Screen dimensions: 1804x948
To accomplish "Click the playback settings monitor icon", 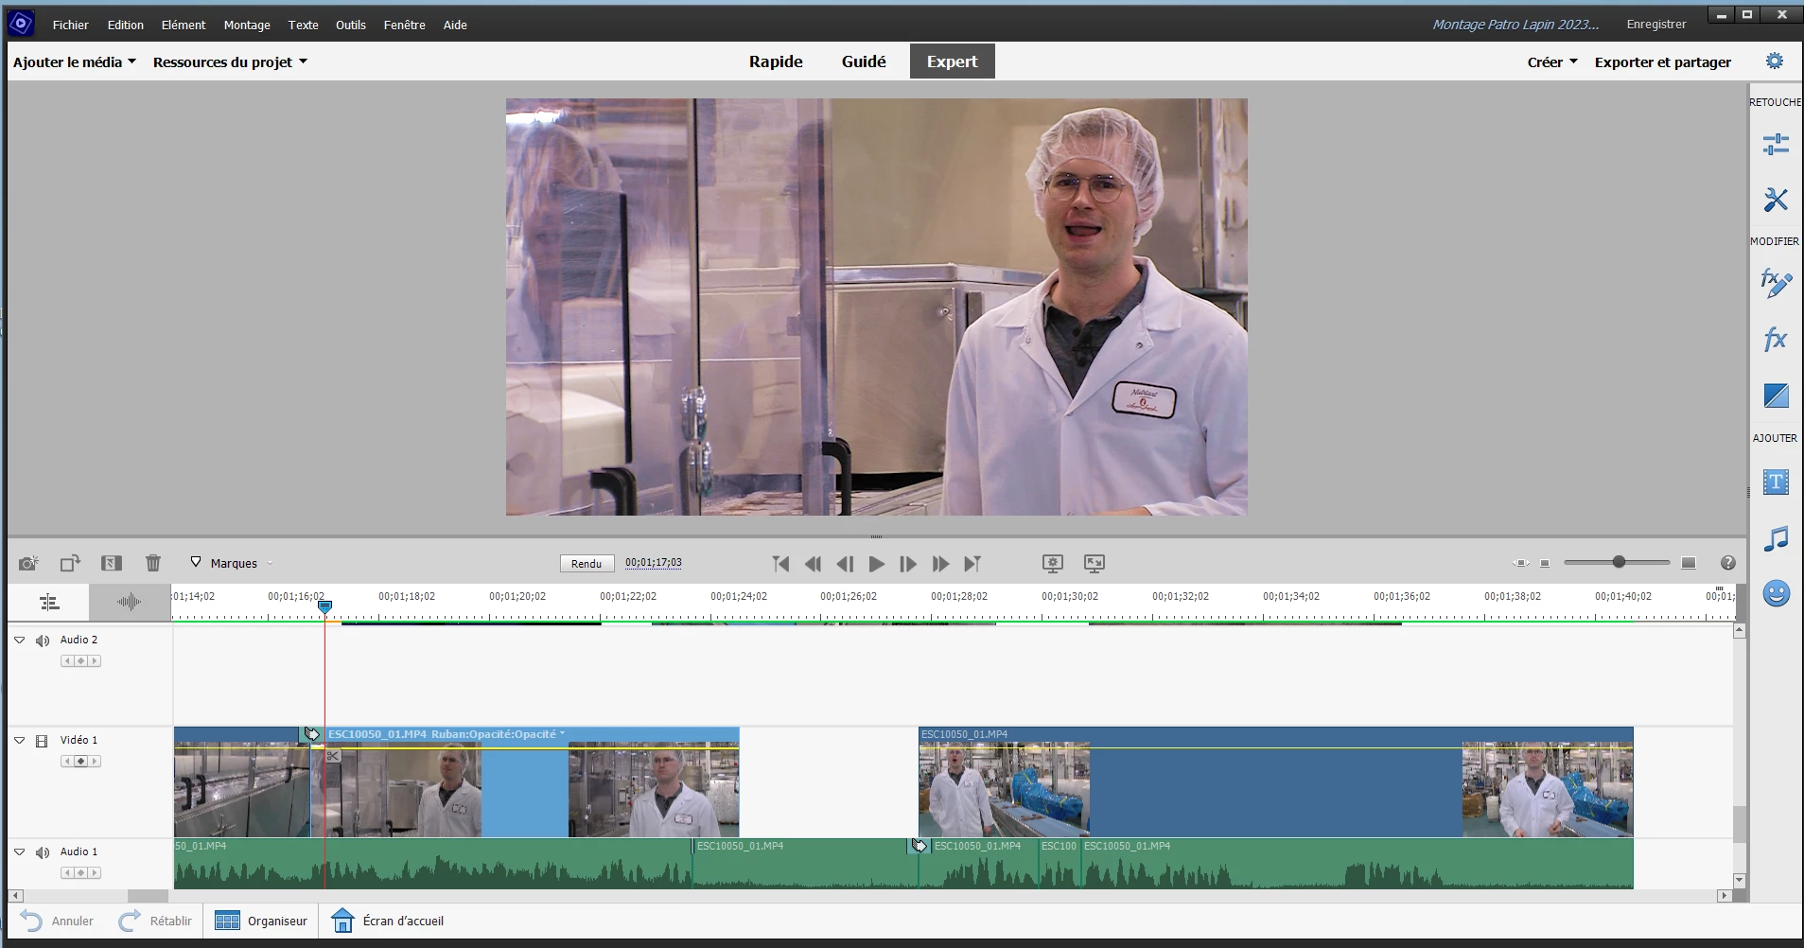I will [x=1052, y=564].
